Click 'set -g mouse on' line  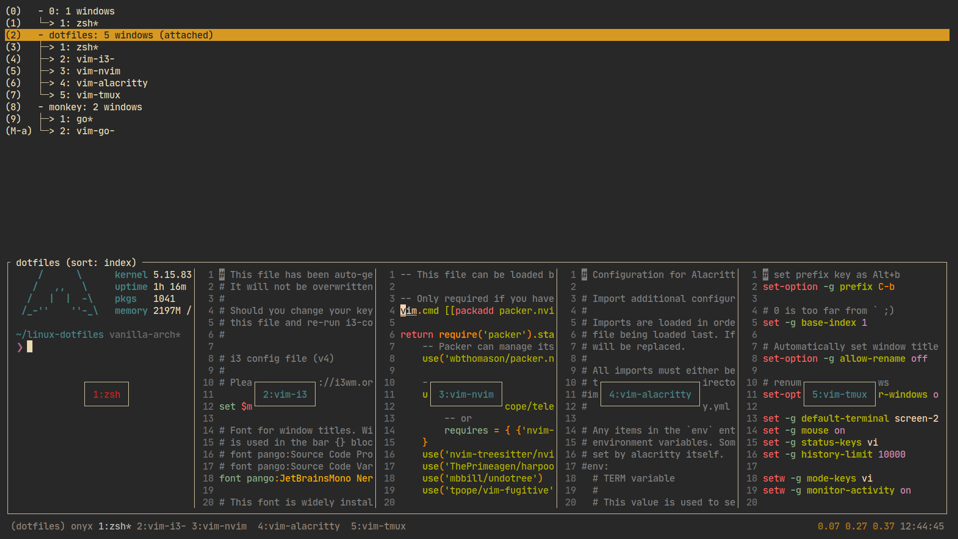[x=804, y=430]
